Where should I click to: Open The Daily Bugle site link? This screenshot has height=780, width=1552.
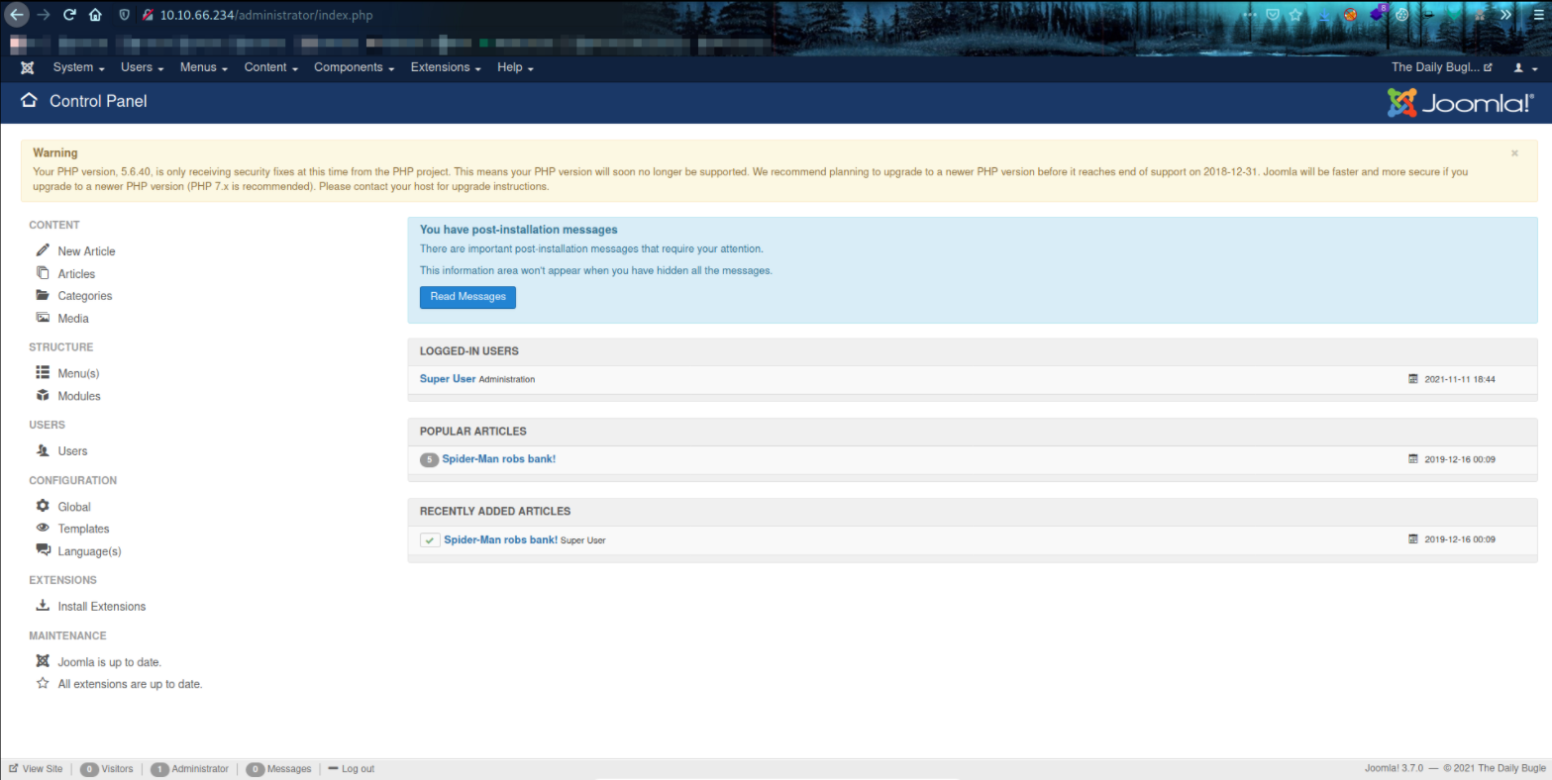click(x=1441, y=67)
